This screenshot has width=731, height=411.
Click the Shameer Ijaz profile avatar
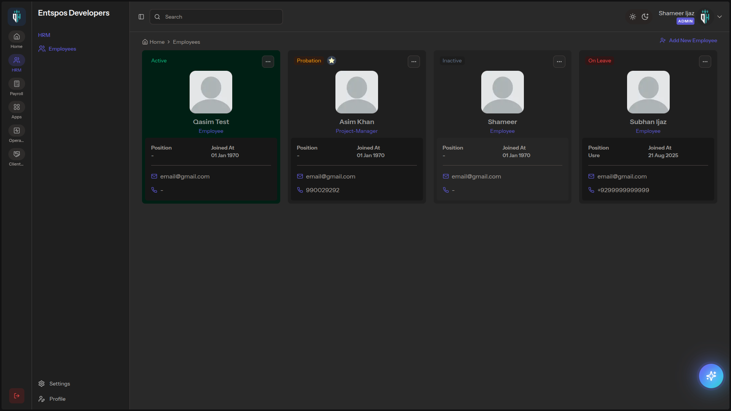click(x=705, y=17)
